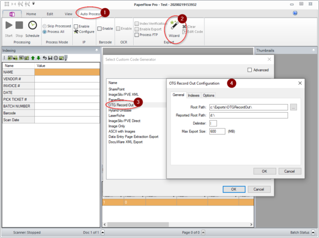Screen dimensions: 319x238
Task: Click the Root Path input field
Action: pos(249,107)
